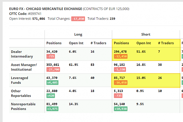
Task: Click Asset Manager short open interest 16.8%
Action: click(x=141, y=65)
